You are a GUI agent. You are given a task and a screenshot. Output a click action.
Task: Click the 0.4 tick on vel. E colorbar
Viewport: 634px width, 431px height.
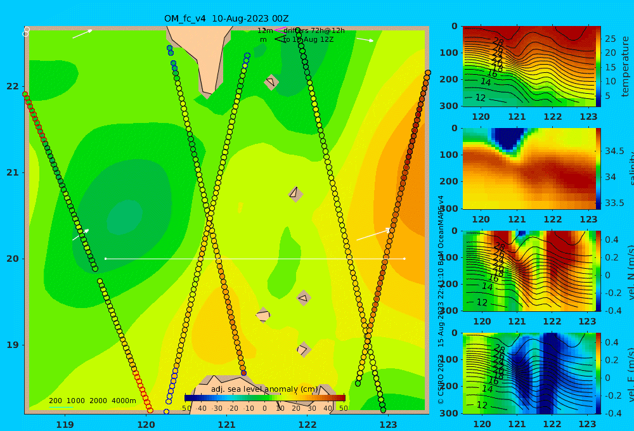coord(612,342)
